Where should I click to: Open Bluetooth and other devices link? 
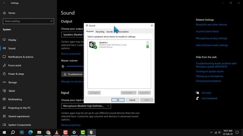pos(211,25)
